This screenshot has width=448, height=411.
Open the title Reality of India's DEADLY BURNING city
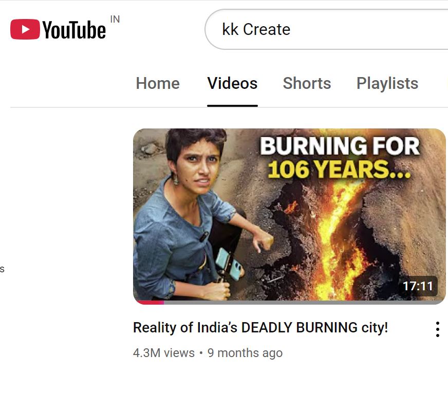pos(260,328)
